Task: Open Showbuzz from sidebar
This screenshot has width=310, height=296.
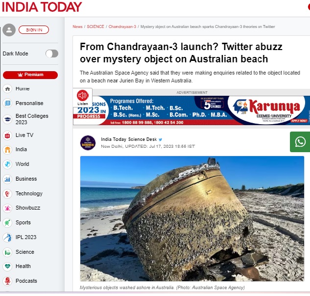Action: [28, 208]
